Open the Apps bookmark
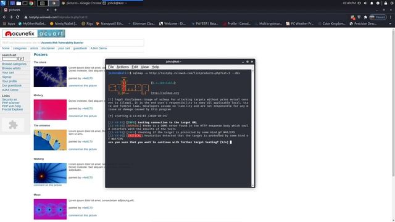This screenshot has width=395, height=222. 9,23
